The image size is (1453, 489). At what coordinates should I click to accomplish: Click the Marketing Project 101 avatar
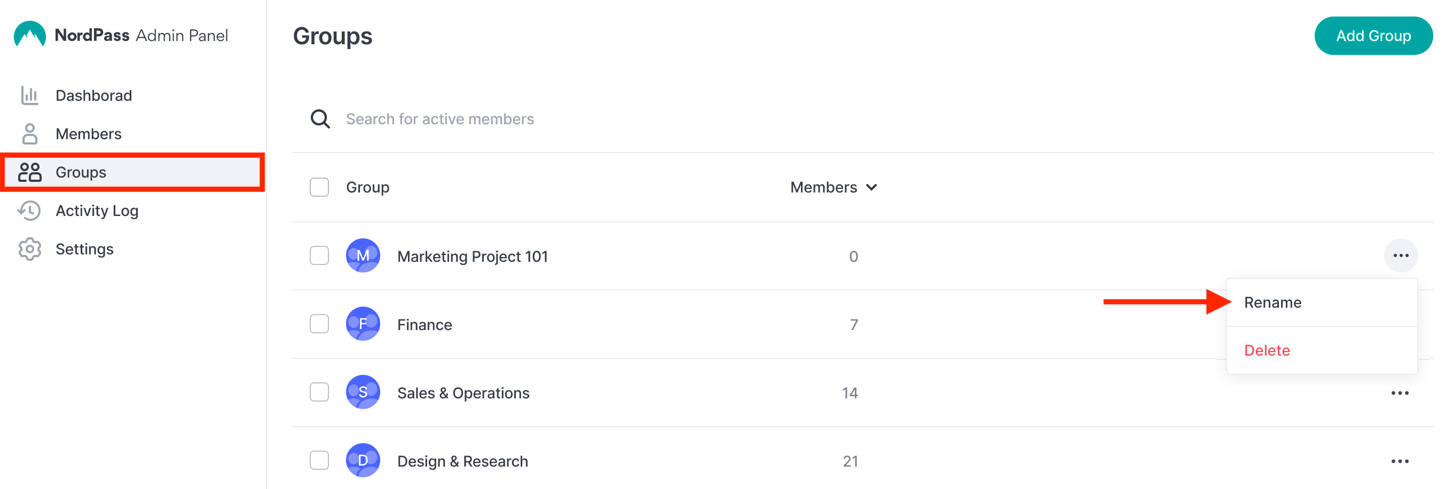[363, 256]
